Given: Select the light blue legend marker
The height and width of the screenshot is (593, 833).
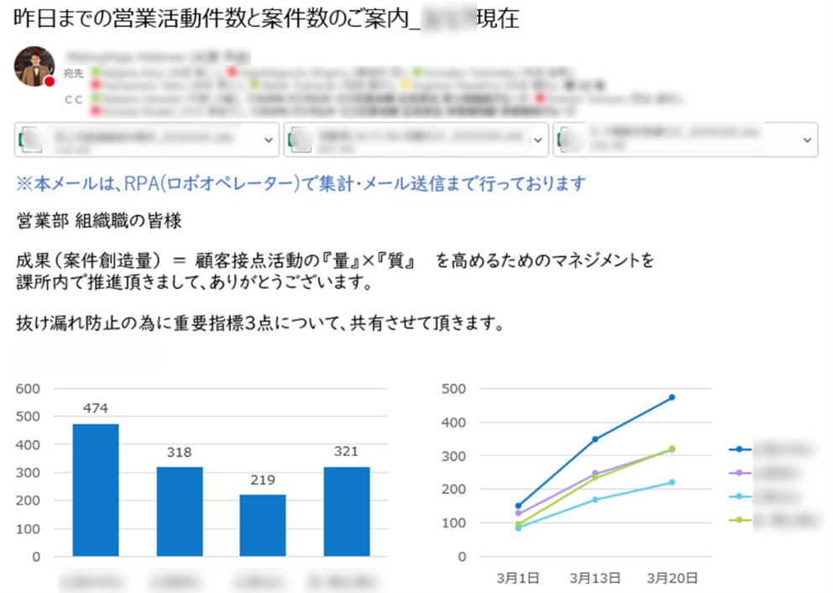Looking at the screenshot, I should click(x=740, y=496).
